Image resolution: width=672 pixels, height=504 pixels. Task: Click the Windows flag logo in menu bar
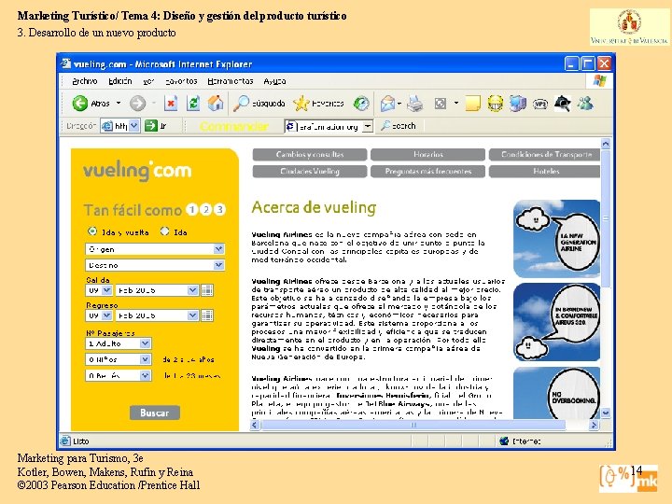(x=599, y=80)
